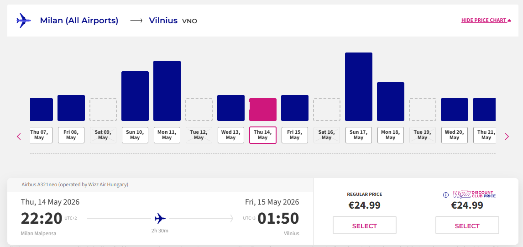Screen dimensions: 523x247
Task: Choose Fri 15, May date tab
Action: [x=295, y=135]
